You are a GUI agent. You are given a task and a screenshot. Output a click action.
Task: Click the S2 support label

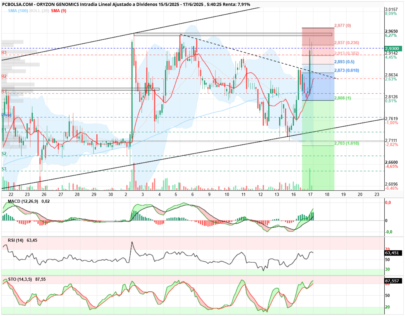coord(4,154)
